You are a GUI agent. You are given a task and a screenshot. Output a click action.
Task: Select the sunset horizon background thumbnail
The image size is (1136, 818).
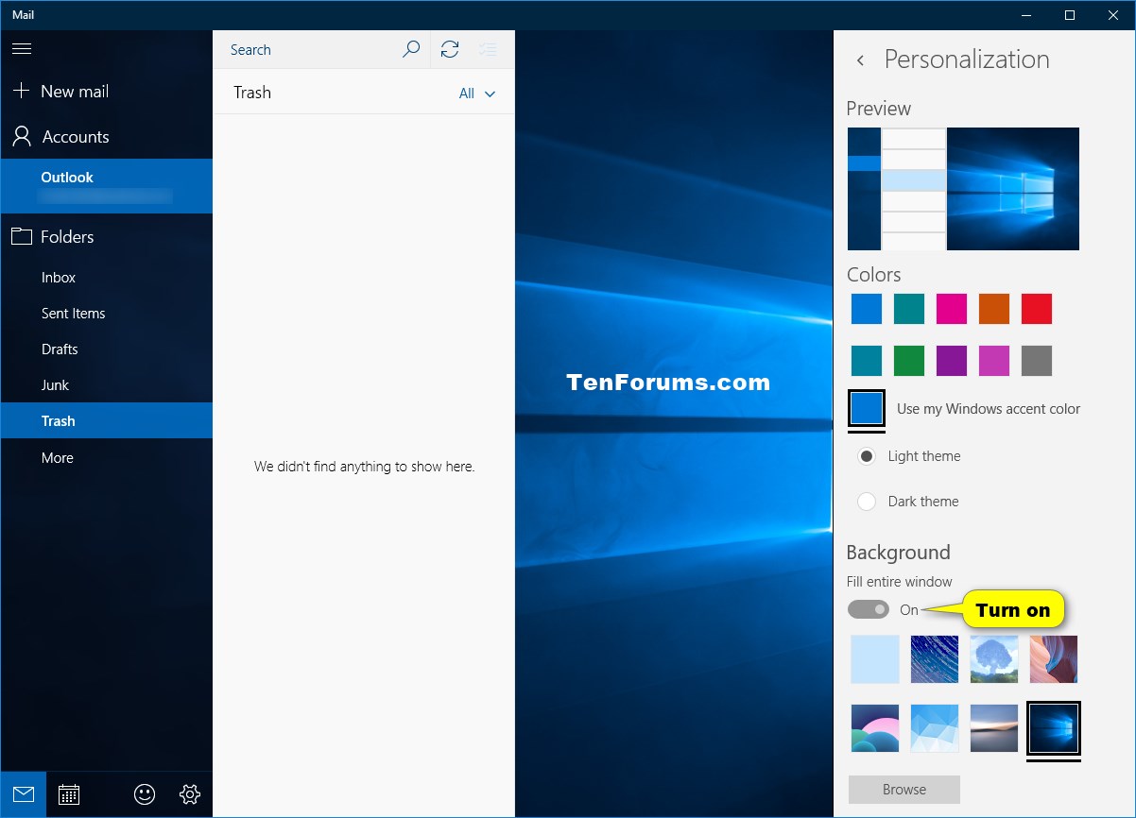click(x=994, y=728)
